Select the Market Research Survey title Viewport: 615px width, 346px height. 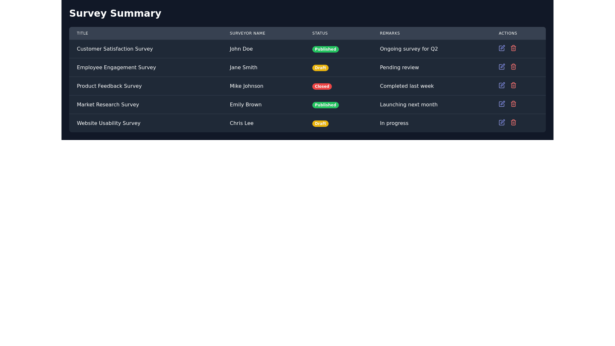pos(108,104)
